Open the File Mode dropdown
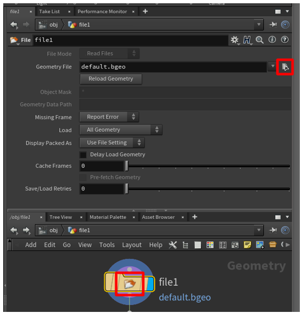This screenshot has width=302, height=313. pyautogui.click(x=109, y=53)
